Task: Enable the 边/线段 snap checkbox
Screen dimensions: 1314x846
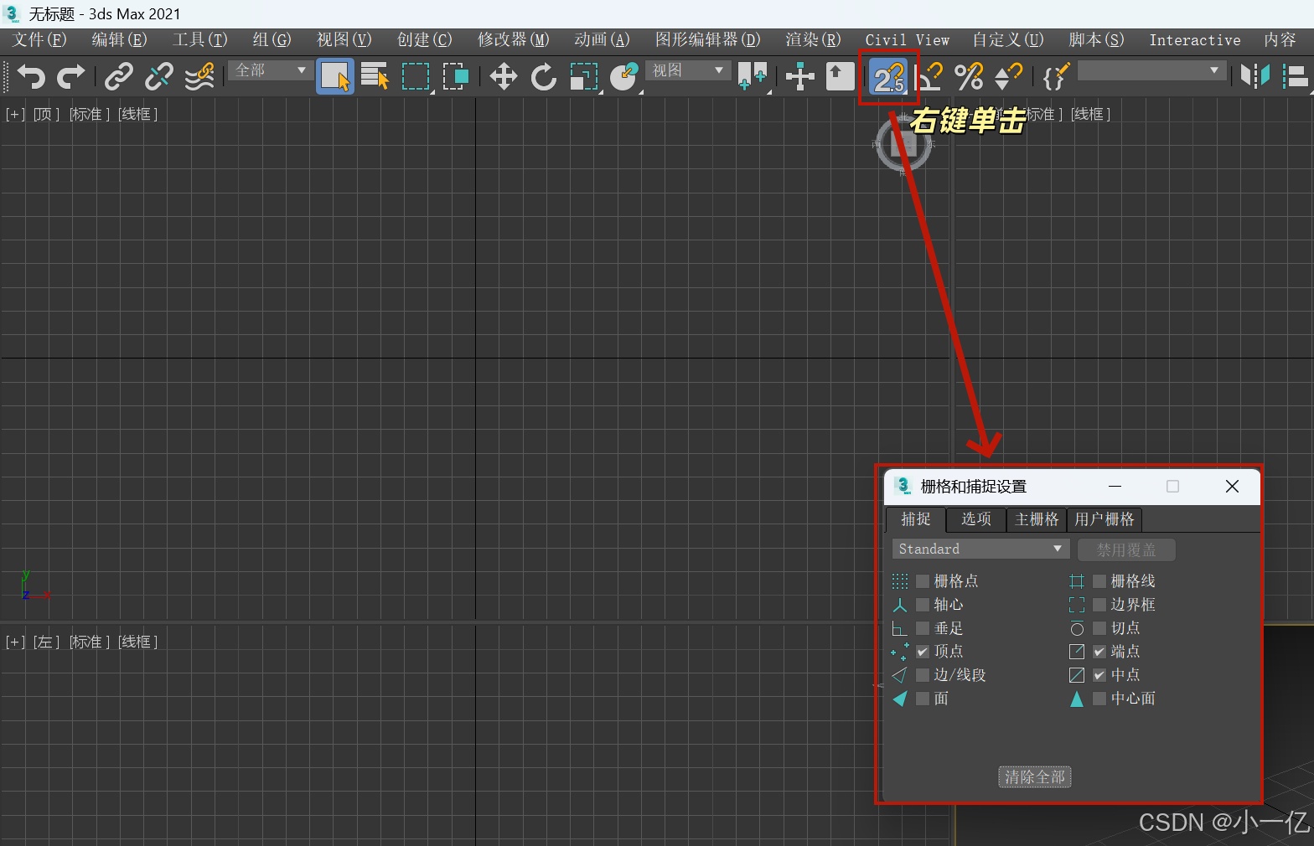Action: 923,674
